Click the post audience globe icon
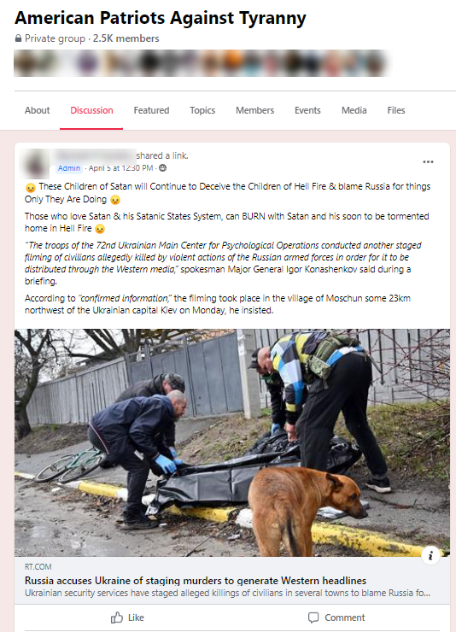 point(163,168)
